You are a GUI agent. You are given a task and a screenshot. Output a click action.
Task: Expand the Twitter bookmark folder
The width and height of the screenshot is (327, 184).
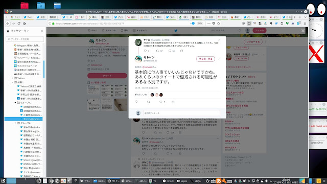(12, 78)
